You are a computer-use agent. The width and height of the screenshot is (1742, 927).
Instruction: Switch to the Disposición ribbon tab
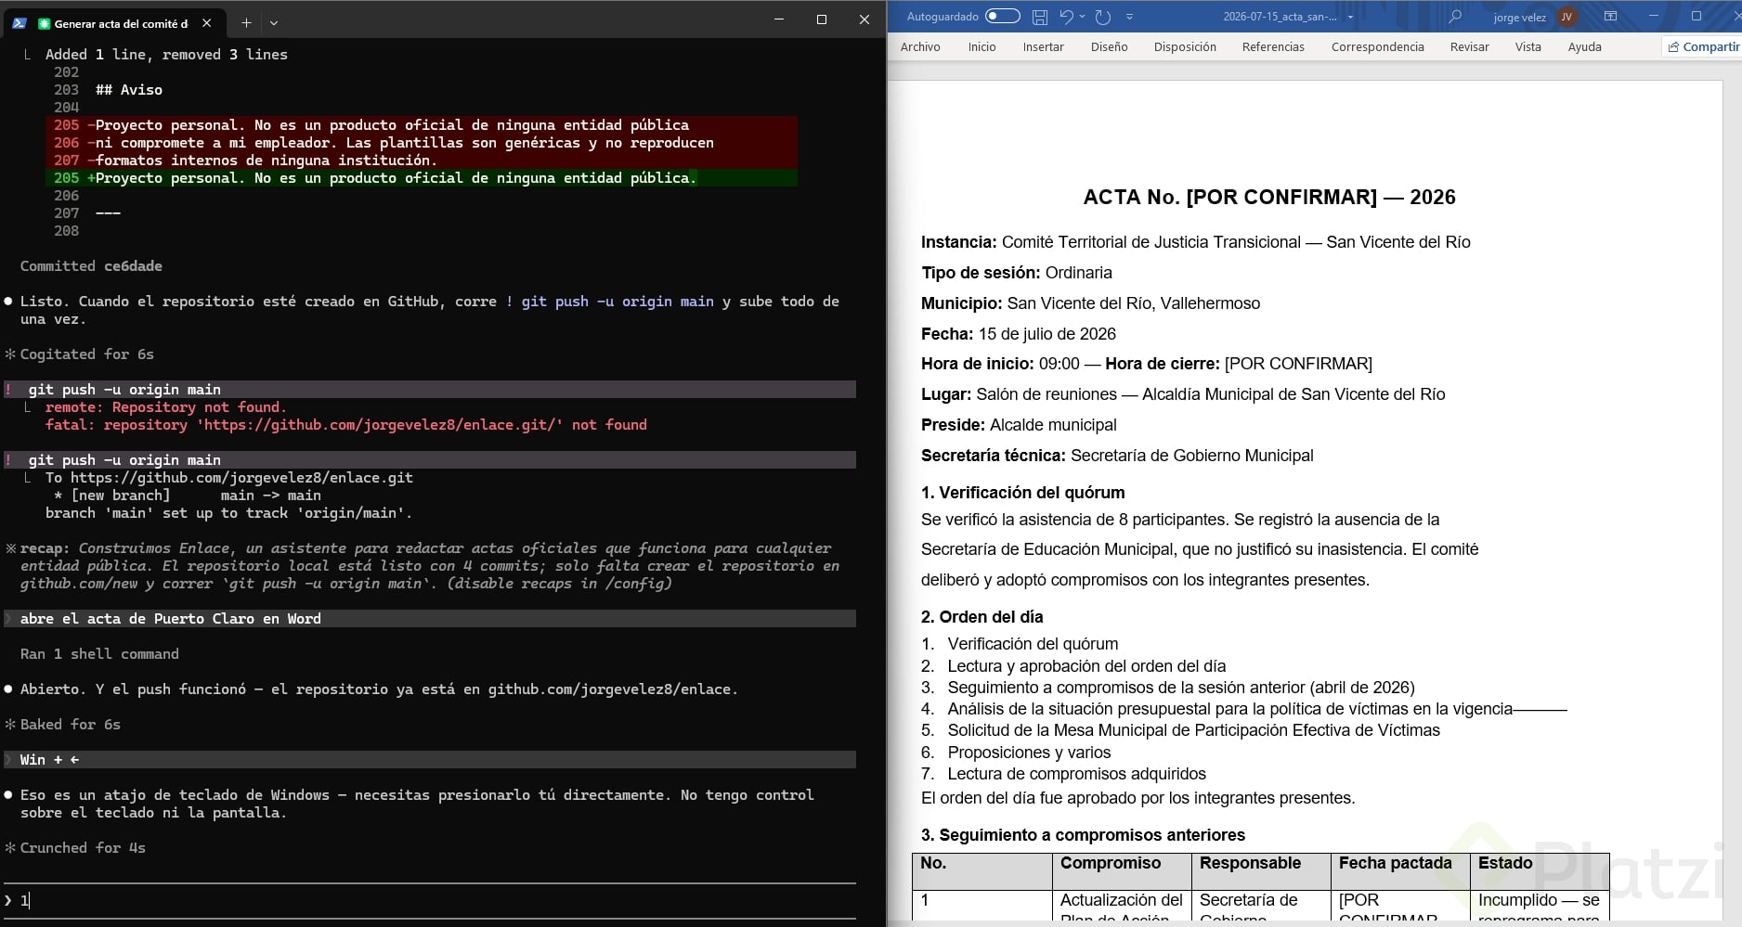[1185, 46]
